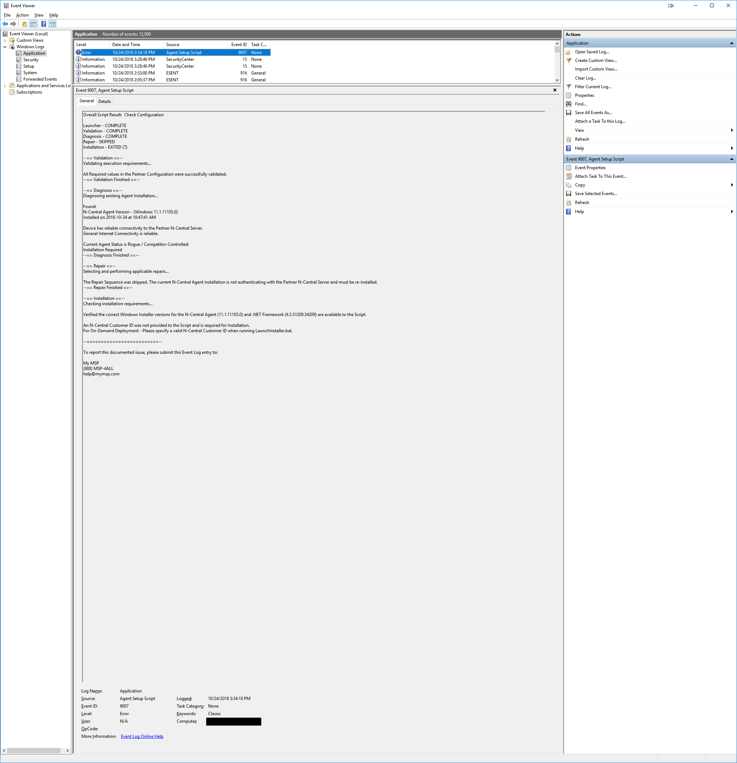Click the Back arrow toolbar icon
This screenshot has width=737, height=763.
pos(5,24)
